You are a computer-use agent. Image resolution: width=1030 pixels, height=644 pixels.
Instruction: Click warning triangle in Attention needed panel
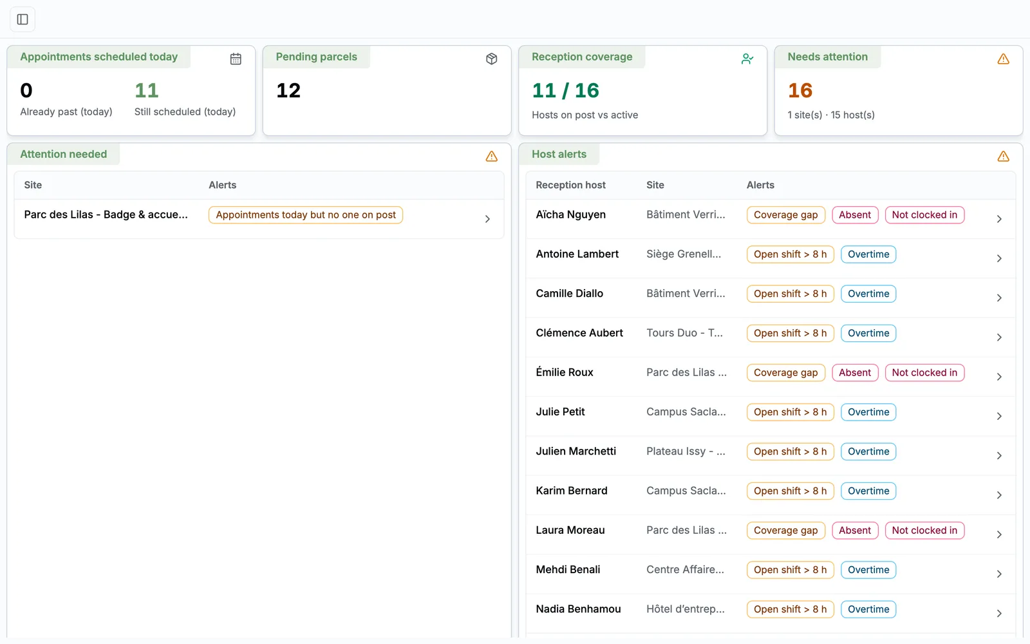click(x=492, y=156)
